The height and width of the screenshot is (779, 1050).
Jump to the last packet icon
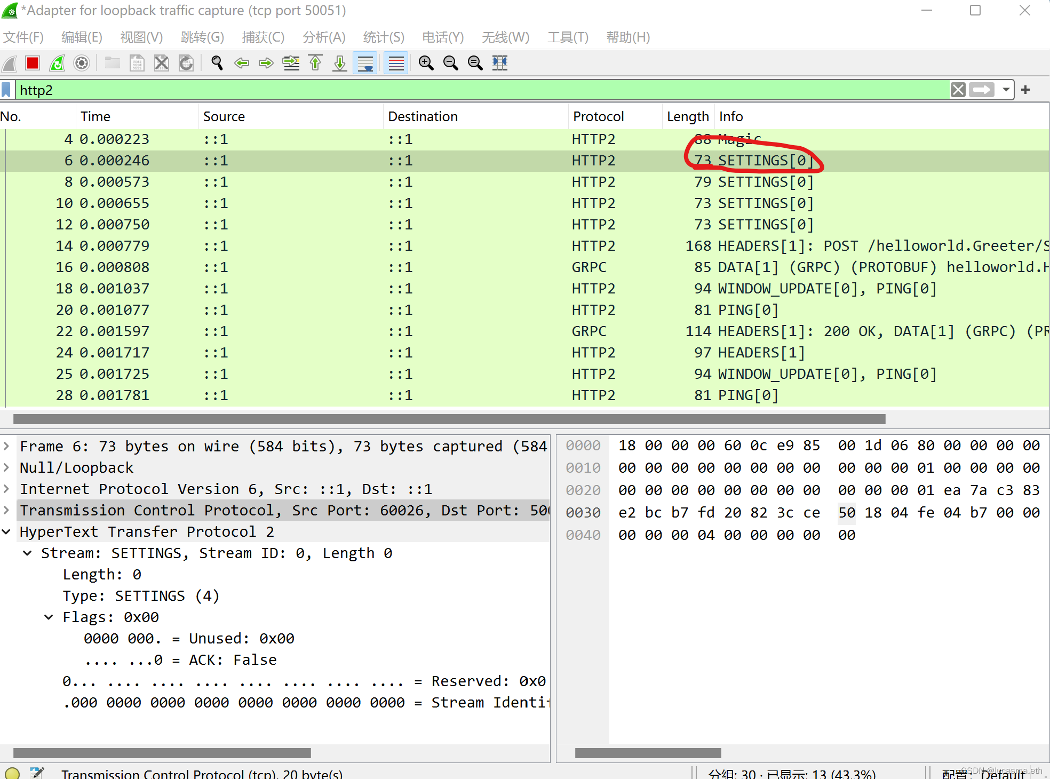tap(340, 63)
